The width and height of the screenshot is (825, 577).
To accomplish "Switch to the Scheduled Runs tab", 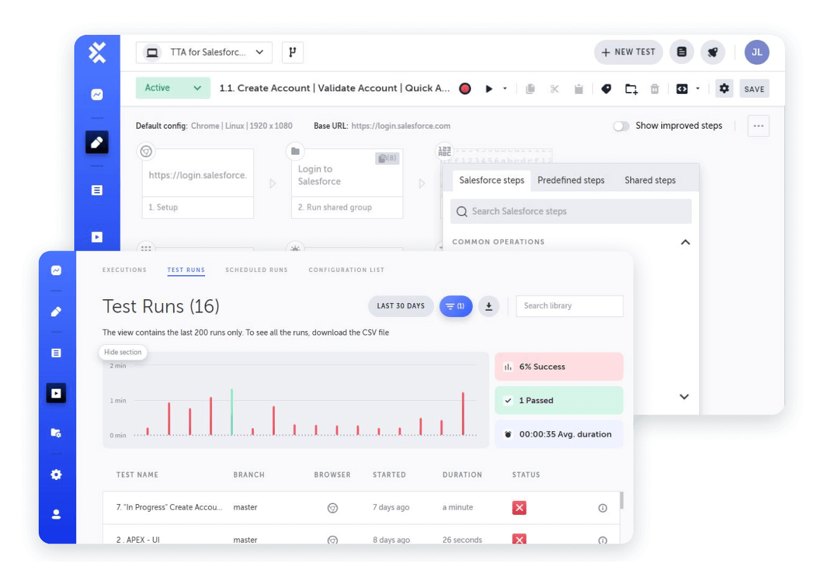I will (x=256, y=270).
